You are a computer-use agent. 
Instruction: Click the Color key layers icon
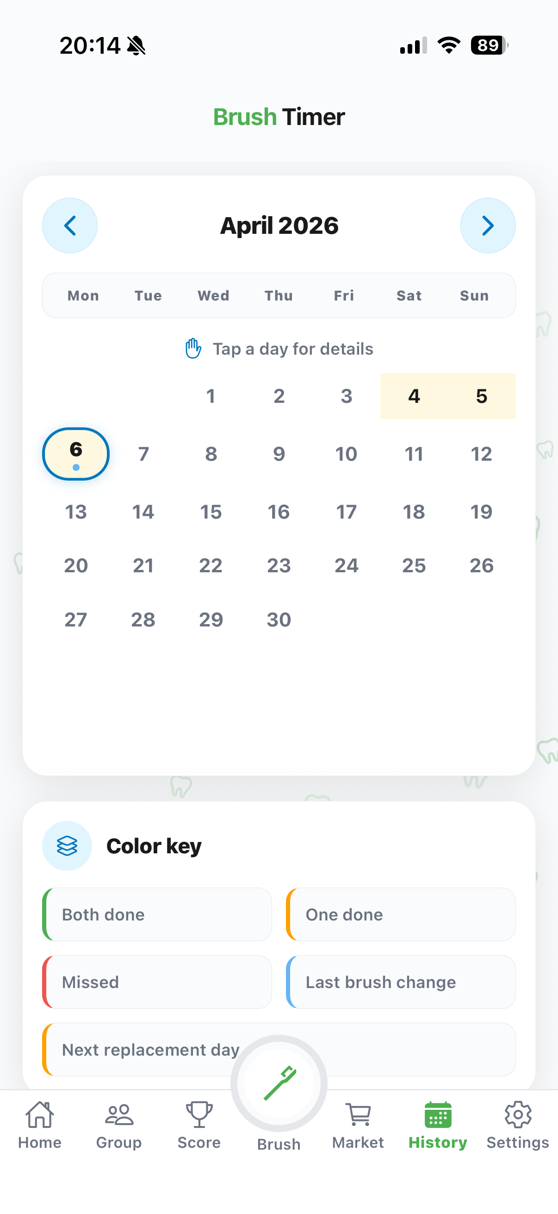[x=66, y=845]
